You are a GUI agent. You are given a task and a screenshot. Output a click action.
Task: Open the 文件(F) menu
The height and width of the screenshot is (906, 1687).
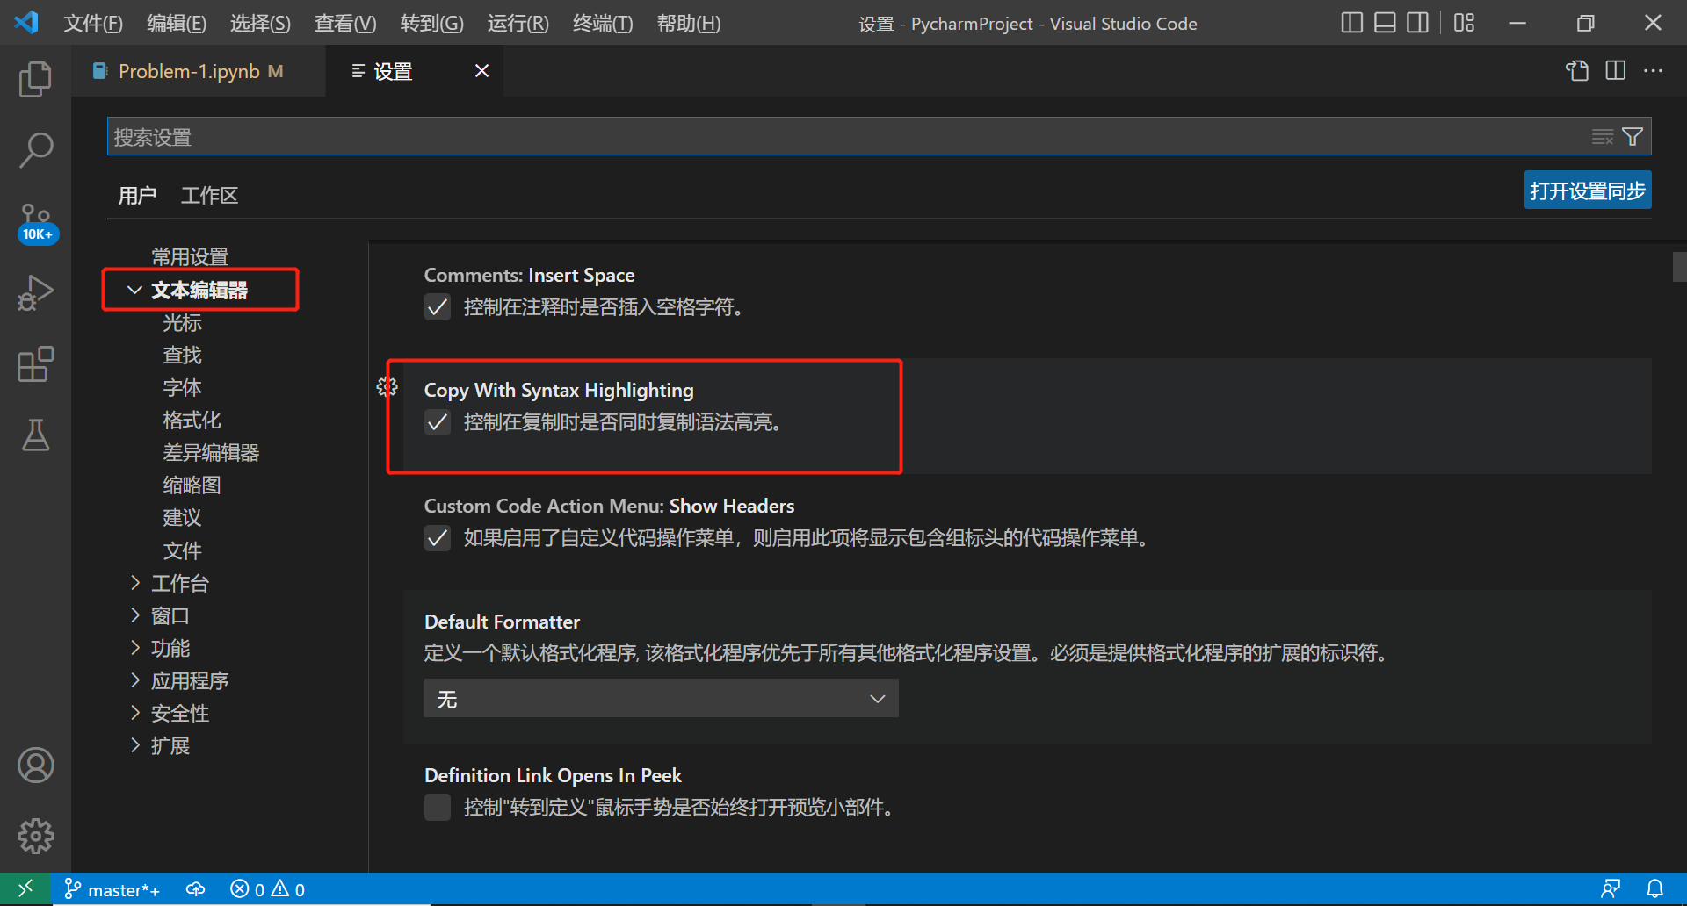point(93,24)
